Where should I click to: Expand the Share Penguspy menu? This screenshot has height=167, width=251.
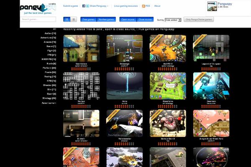click(x=99, y=6)
